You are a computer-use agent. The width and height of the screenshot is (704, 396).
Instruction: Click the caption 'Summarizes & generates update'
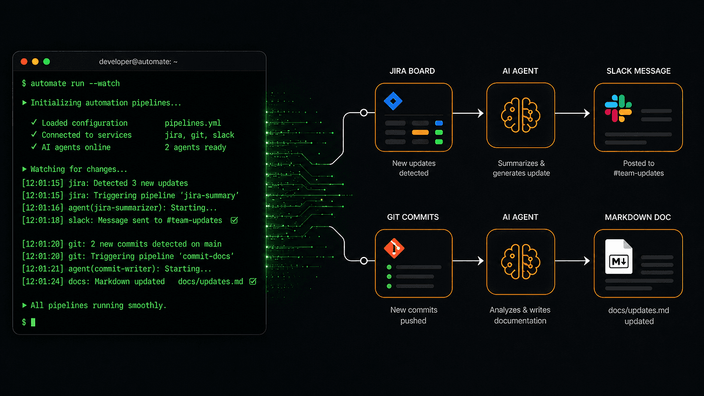pyautogui.click(x=521, y=168)
